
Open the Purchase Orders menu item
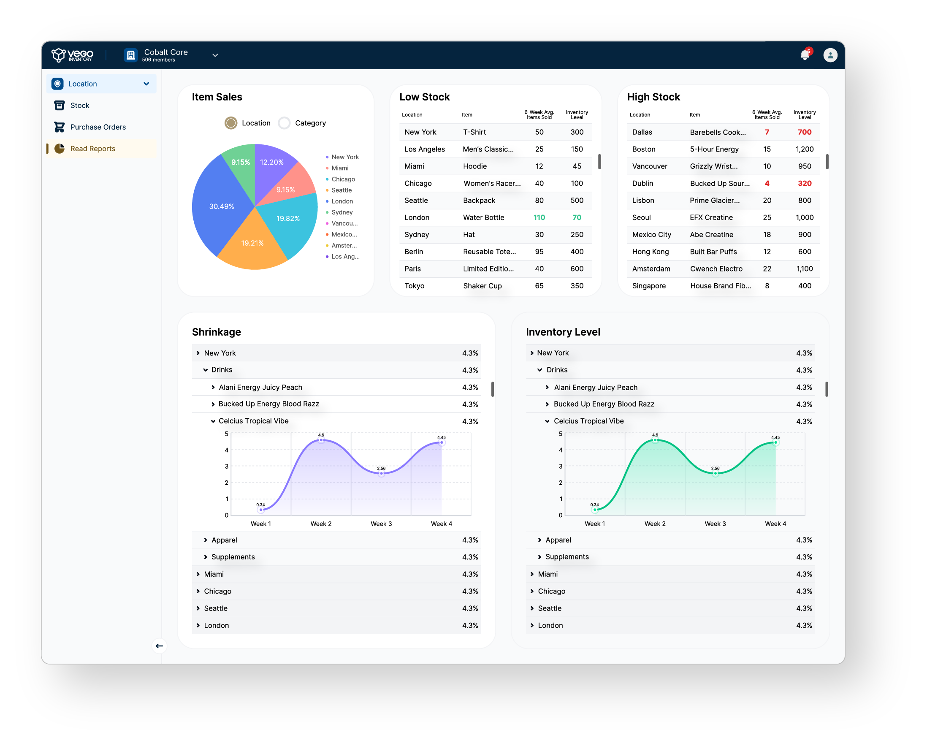(x=98, y=127)
